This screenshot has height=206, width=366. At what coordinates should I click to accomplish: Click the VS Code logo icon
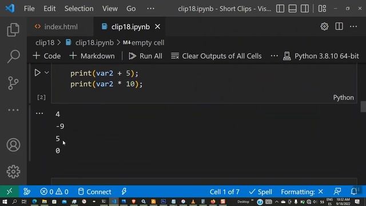point(10,9)
